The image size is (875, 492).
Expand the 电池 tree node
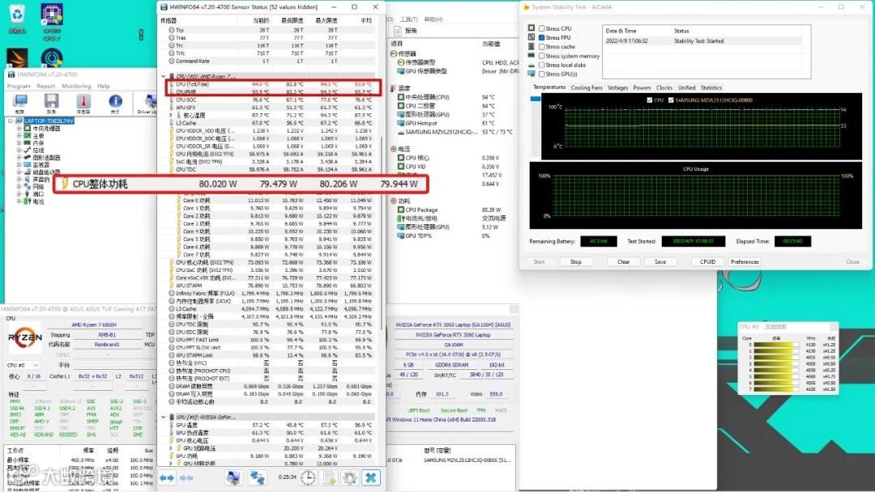tap(19, 201)
